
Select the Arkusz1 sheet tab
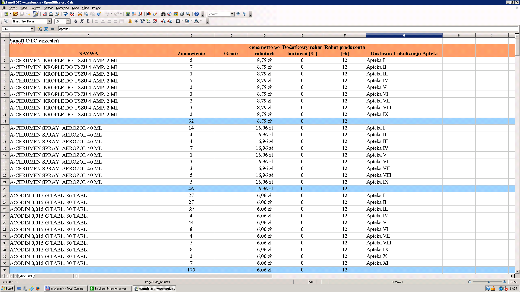(x=26, y=276)
